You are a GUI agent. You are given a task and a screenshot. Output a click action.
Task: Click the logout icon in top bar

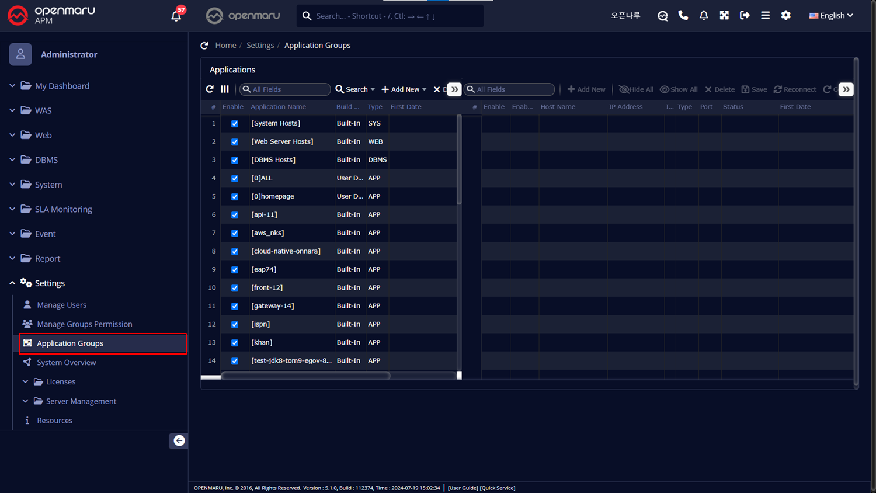745,16
